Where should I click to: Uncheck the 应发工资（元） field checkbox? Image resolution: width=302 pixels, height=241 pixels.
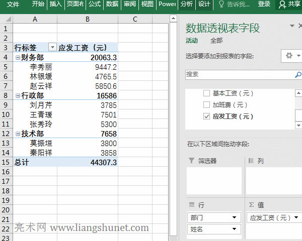pos(206,116)
